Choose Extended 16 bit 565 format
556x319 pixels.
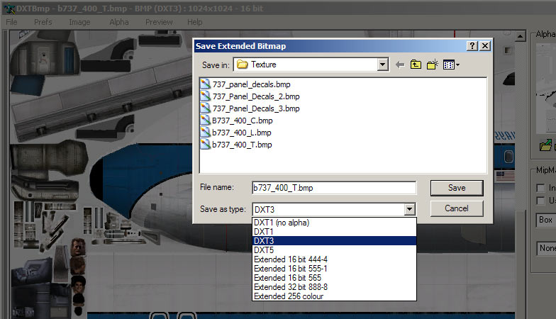(334, 278)
